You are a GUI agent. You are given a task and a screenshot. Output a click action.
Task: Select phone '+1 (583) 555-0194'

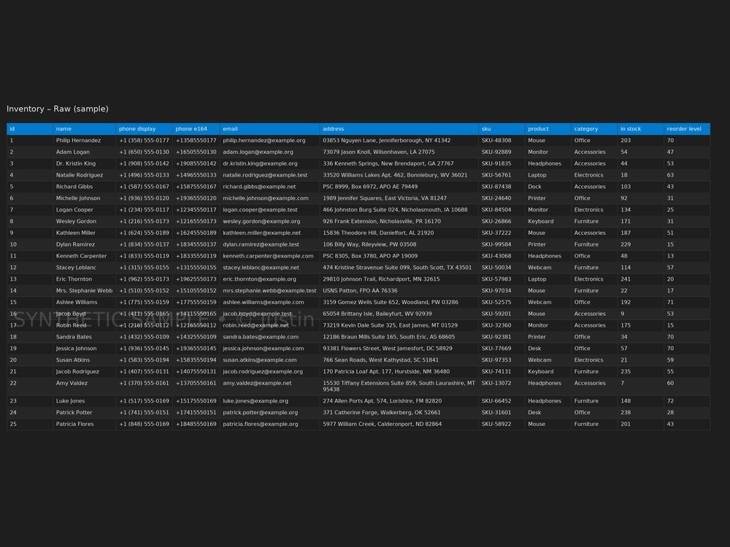[144, 360]
